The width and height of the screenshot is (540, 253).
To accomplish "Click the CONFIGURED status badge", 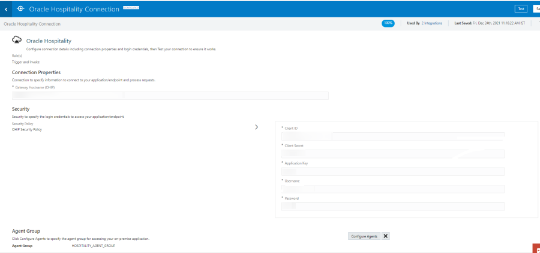I will pyautogui.click(x=131, y=7).
